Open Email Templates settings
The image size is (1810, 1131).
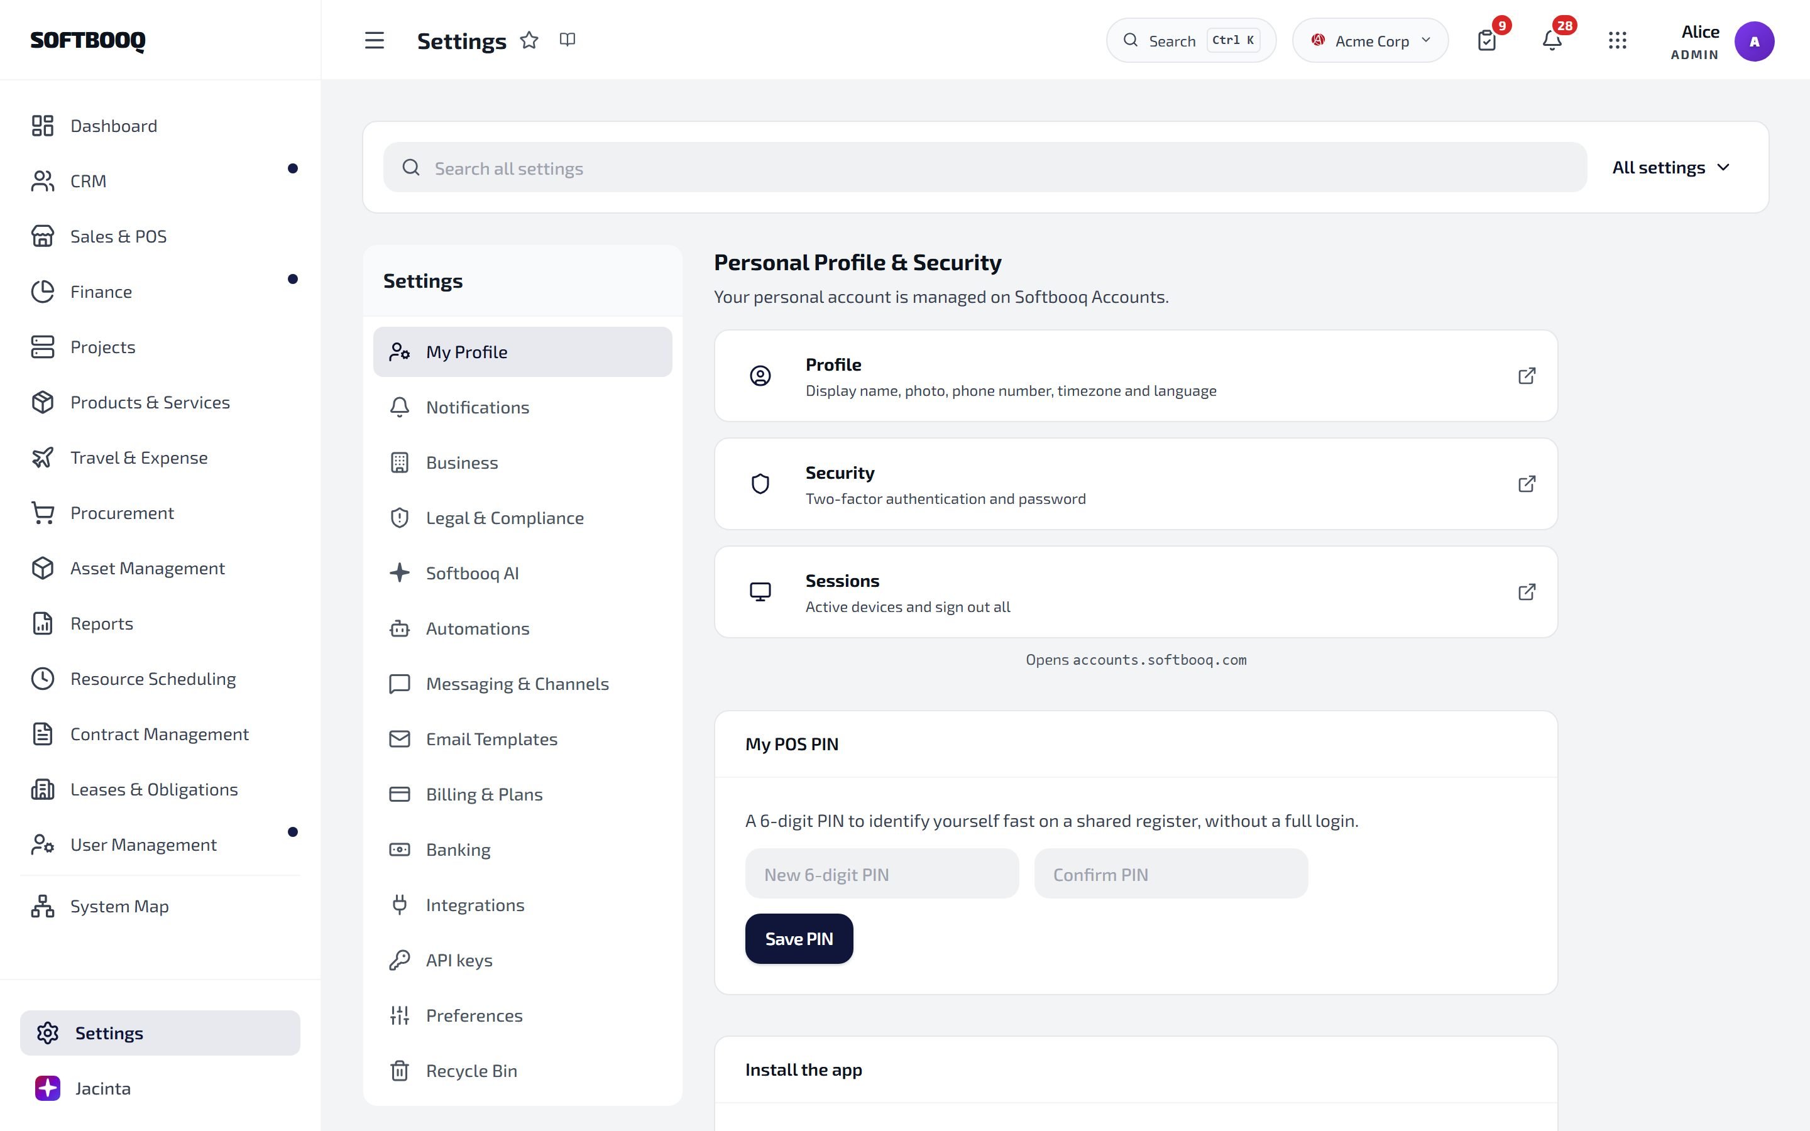coord(522,739)
